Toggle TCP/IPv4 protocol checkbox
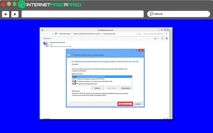Viewport: 213px width, 133px height. (73, 77)
